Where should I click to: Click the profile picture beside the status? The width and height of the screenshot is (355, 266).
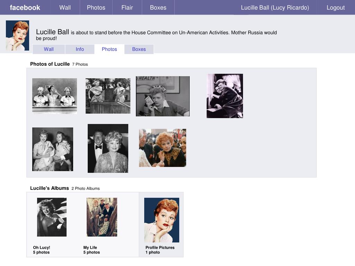17,36
